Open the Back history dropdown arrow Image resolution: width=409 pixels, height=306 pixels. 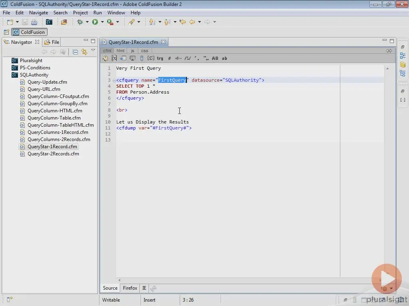coord(199,22)
